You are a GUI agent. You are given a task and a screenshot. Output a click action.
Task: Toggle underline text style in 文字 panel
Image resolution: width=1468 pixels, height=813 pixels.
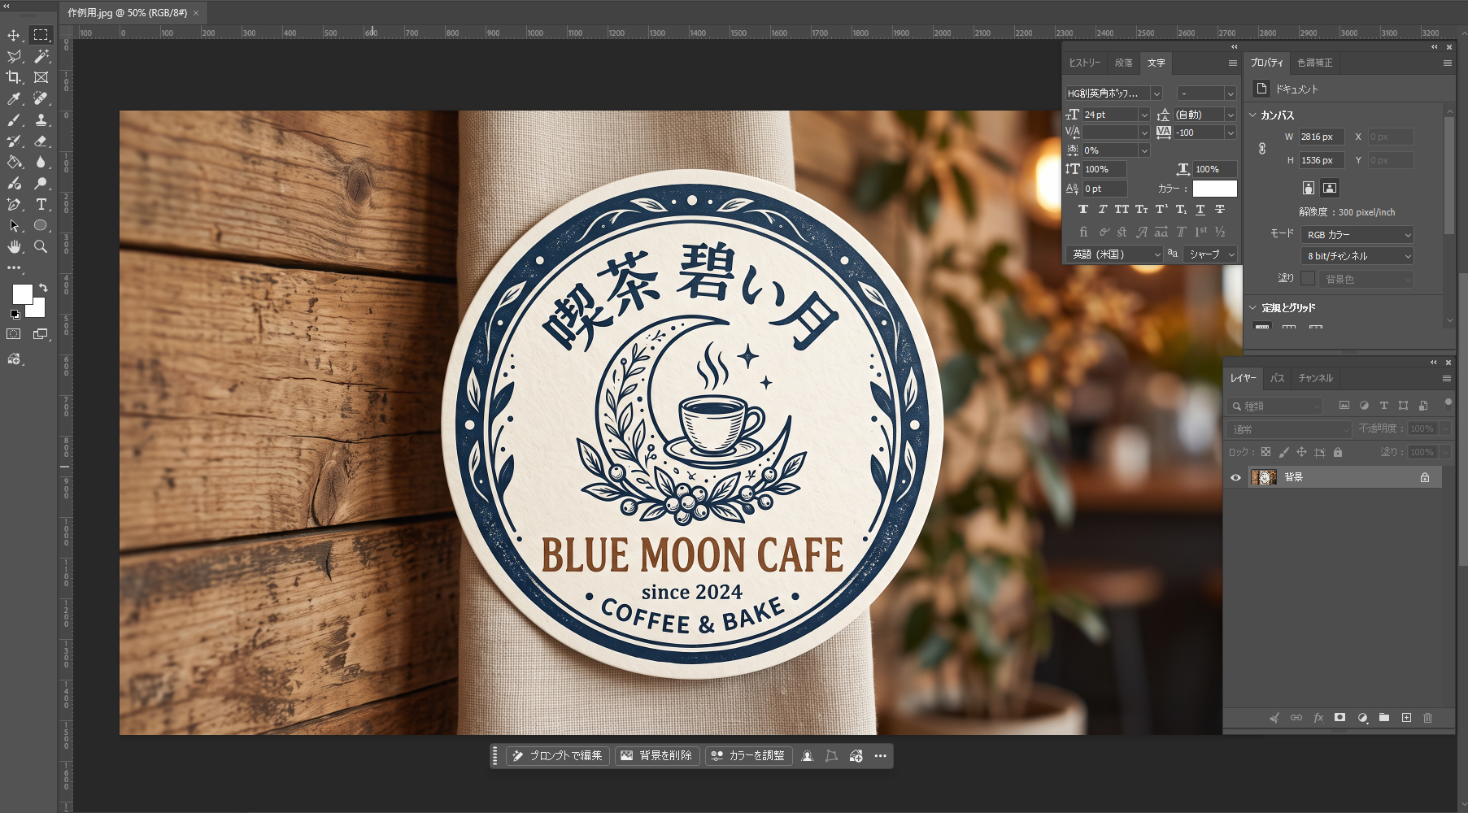(x=1200, y=210)
